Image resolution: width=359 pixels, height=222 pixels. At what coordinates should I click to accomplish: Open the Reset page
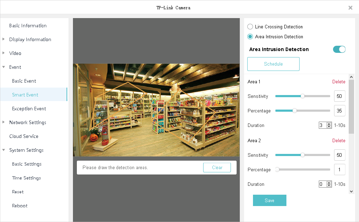click(x=18, y=192)
